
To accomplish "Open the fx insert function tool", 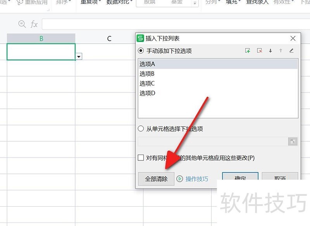I will 34,24.
